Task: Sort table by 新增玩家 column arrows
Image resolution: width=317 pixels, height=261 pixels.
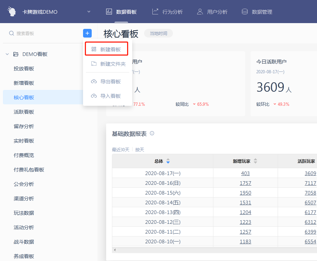Action: pos(256,161)
